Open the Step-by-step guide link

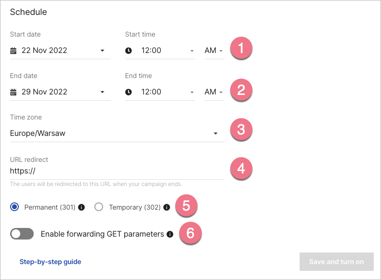pos(50,262)
